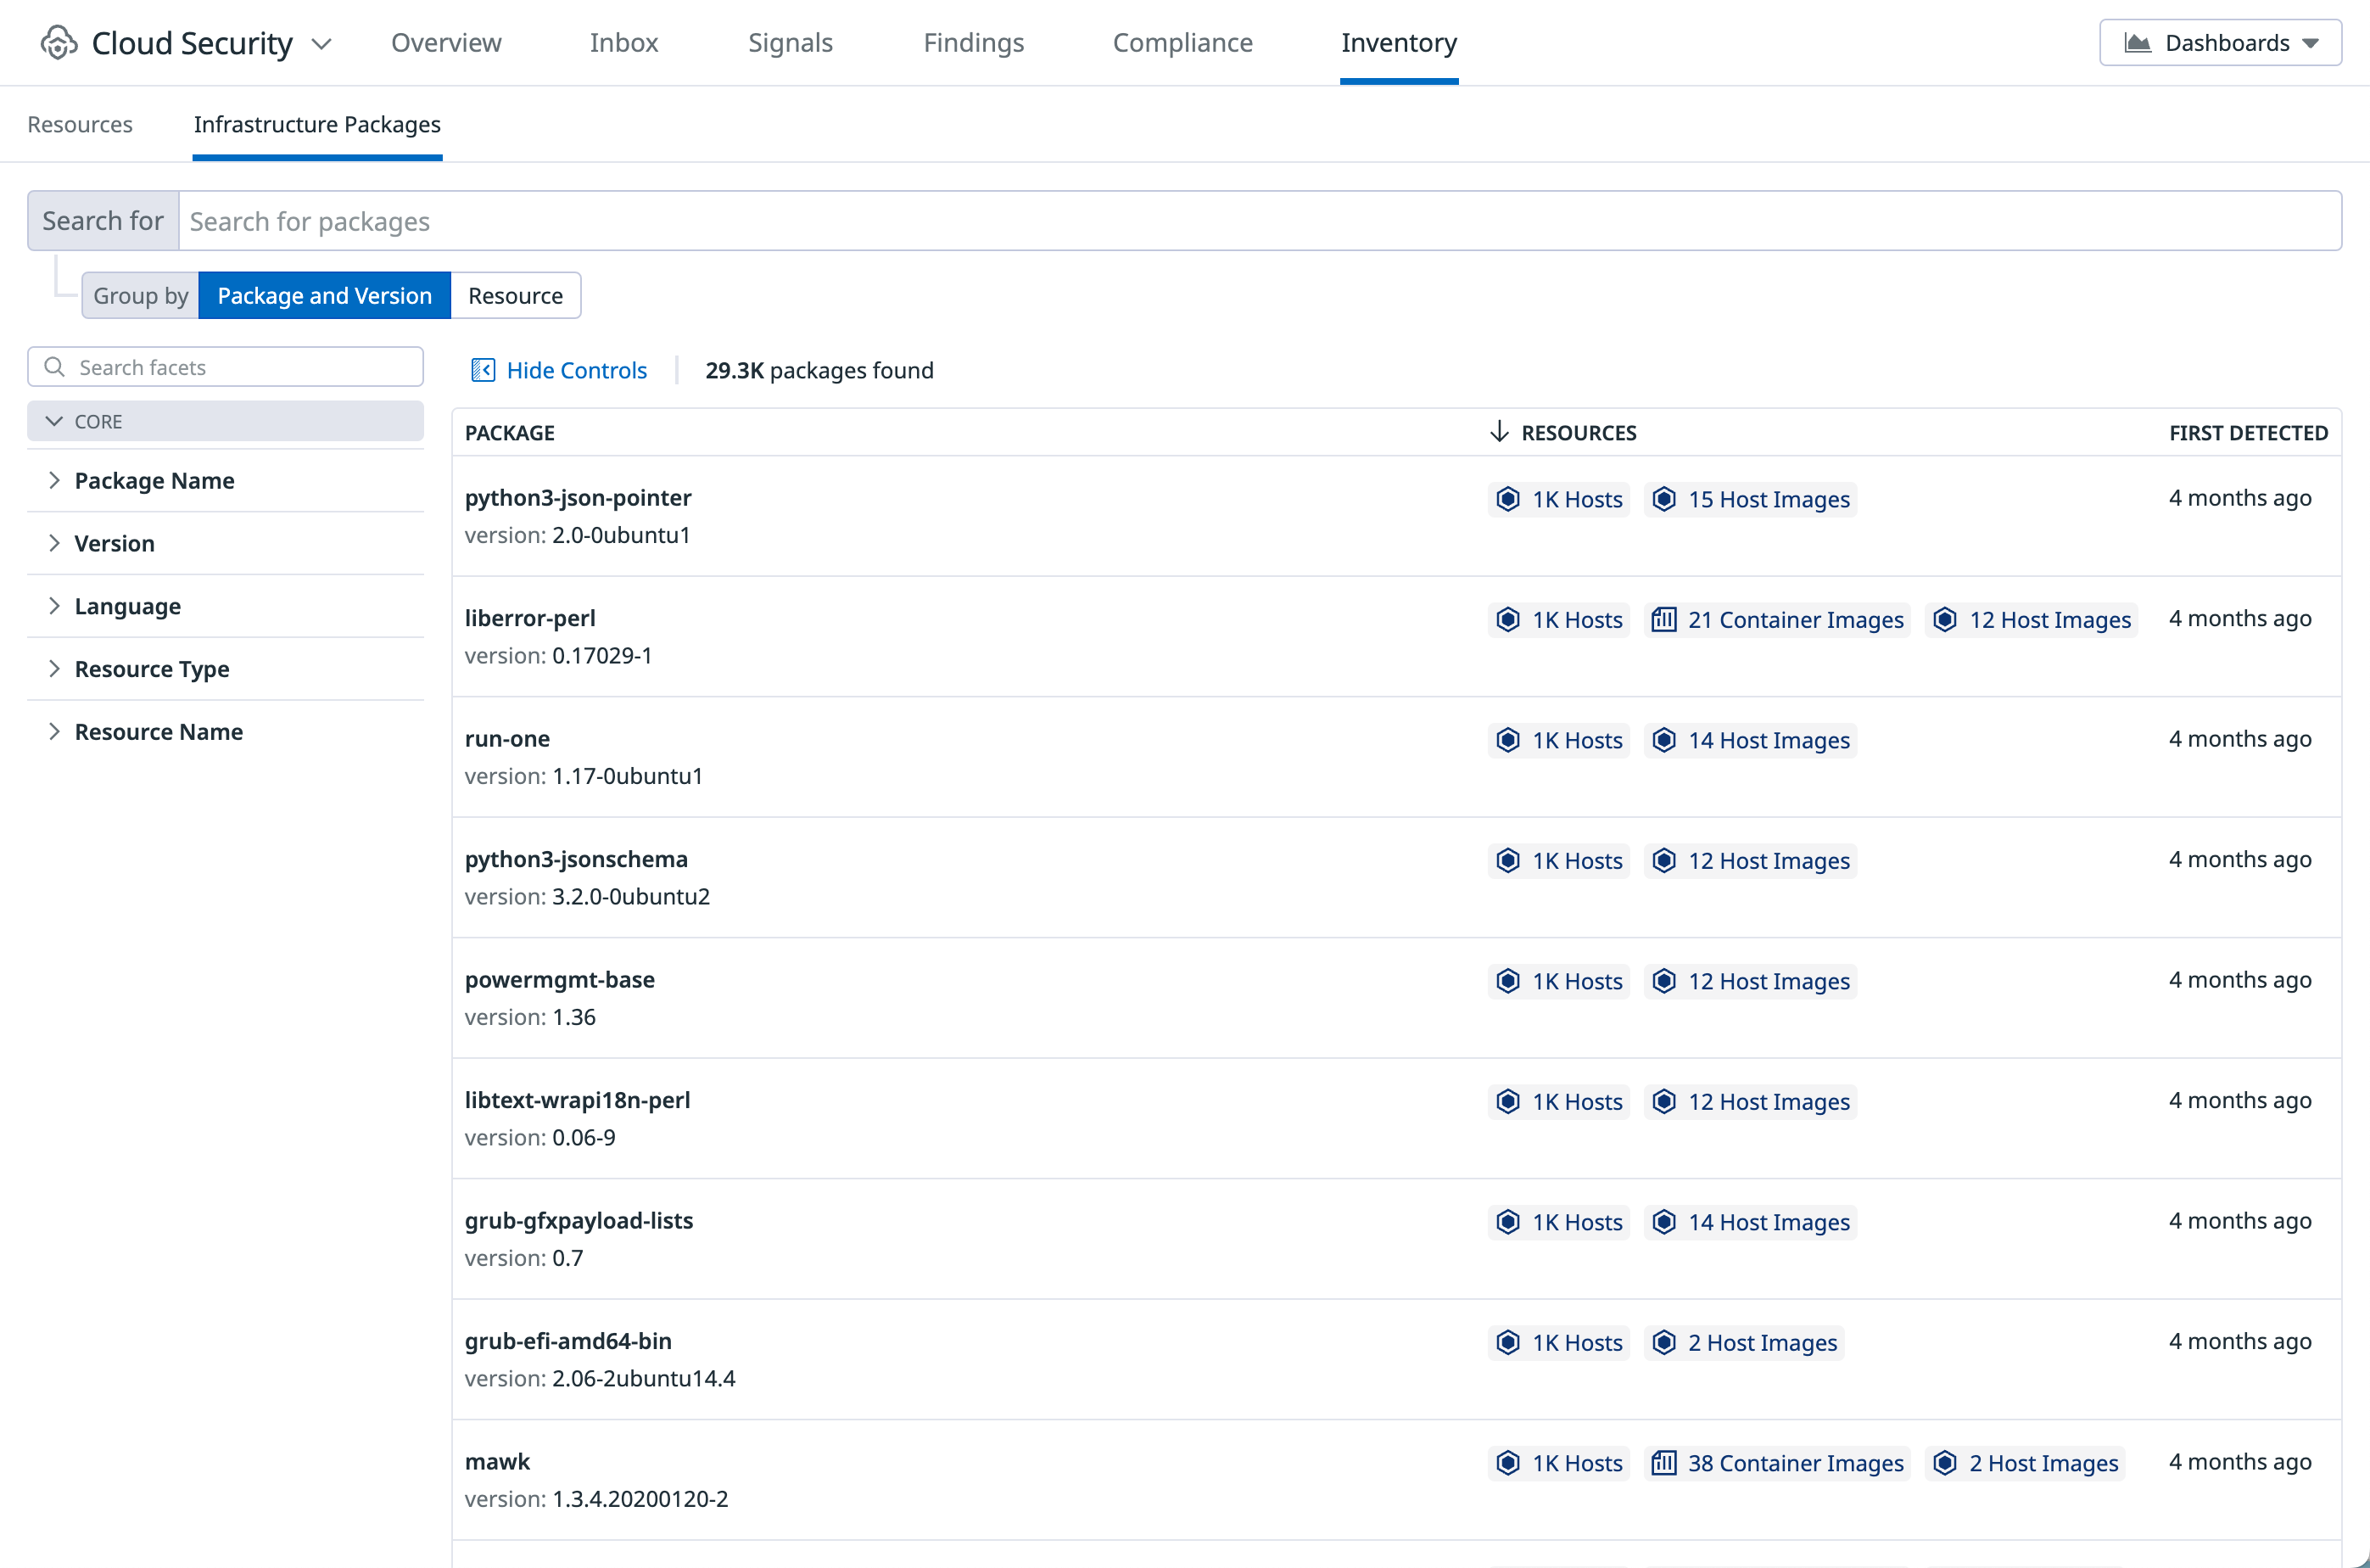
Task: Focus the Search for packages field
Action: pos(1259,221)
